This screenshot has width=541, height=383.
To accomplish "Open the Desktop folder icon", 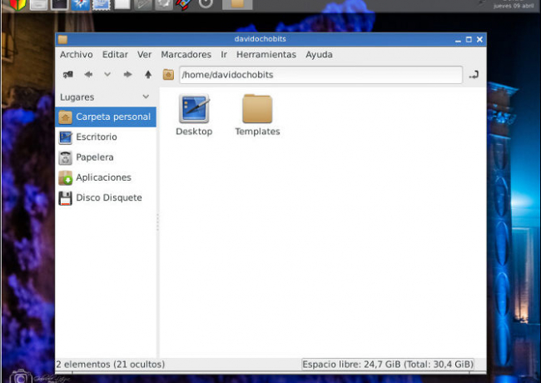I will pos(194,110).
